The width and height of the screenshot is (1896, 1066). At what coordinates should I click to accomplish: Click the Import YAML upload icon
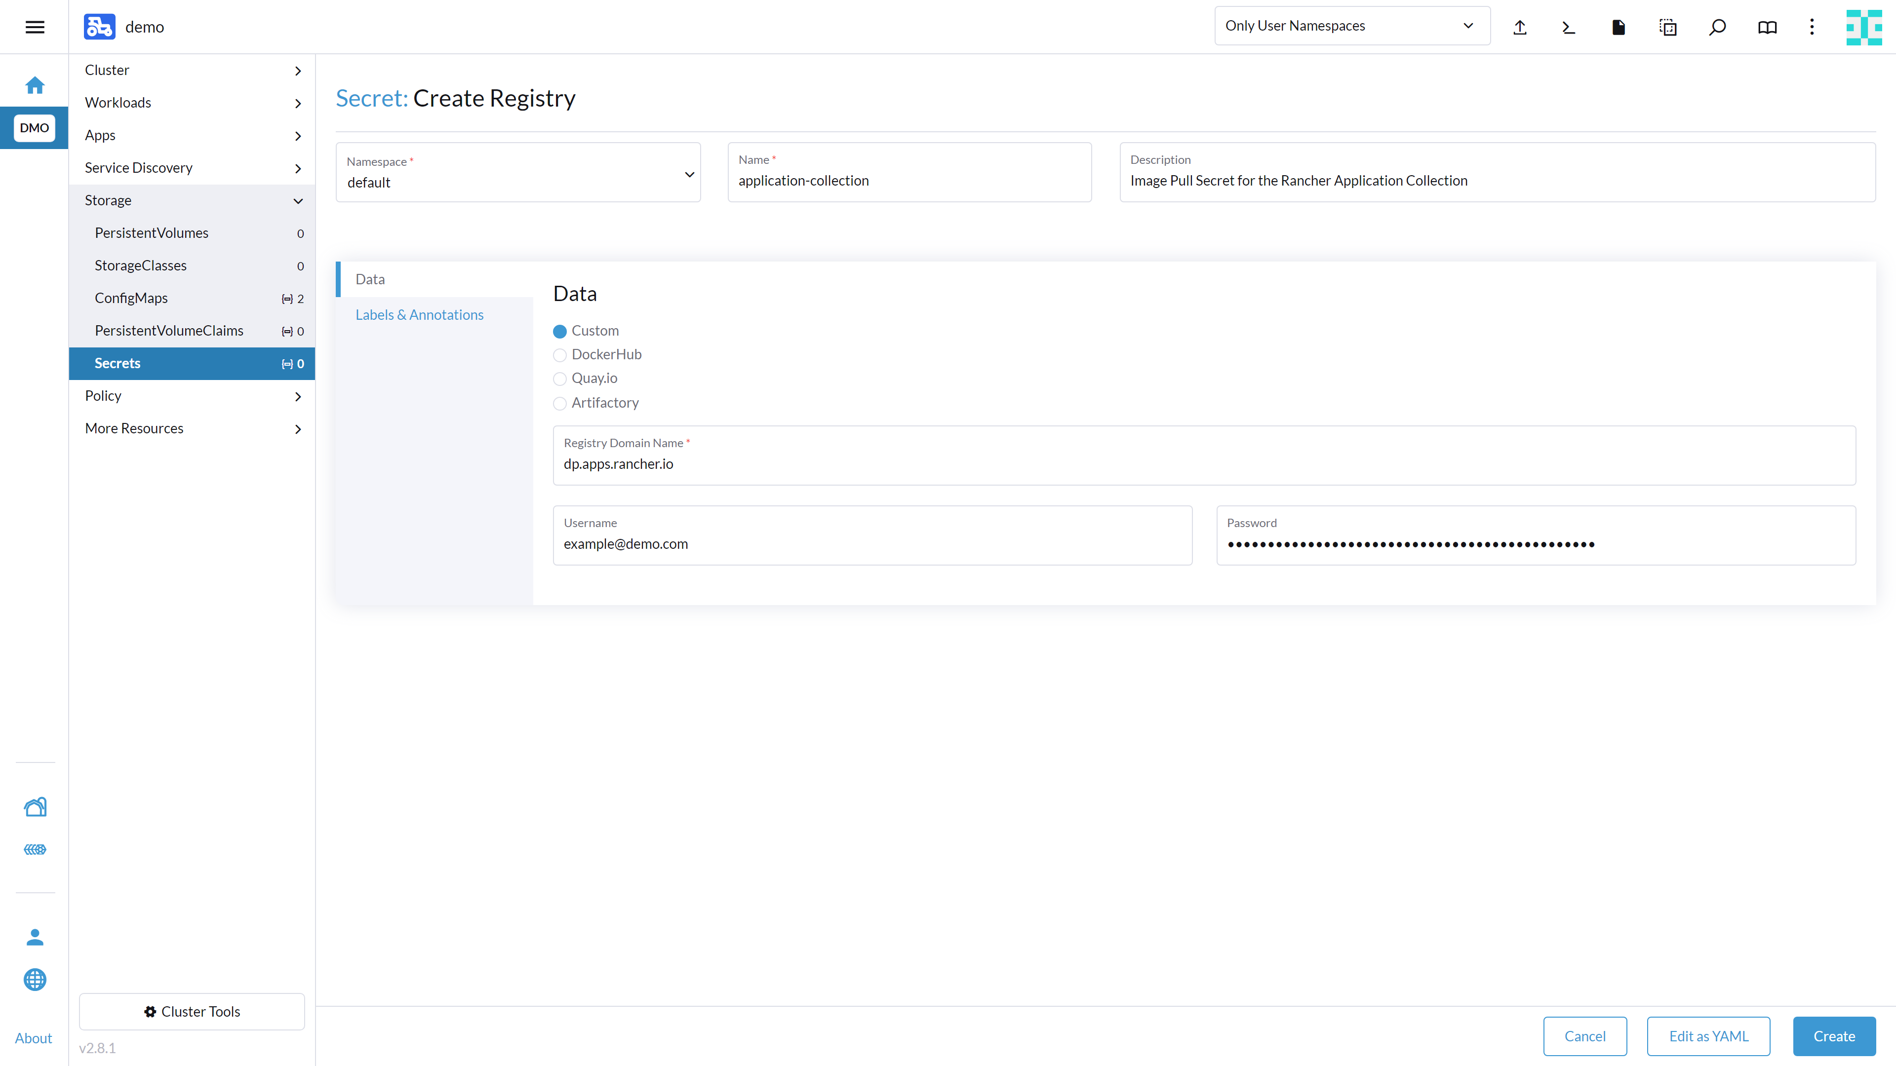(x=1519, y=27)
